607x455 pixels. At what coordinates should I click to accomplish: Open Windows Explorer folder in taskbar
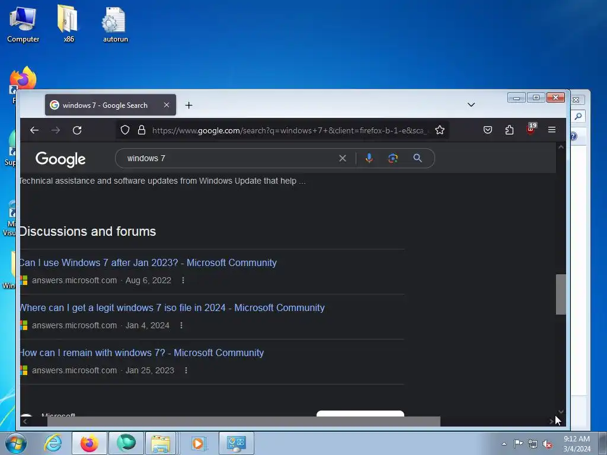pyautogui.click(x=161, y=443)
